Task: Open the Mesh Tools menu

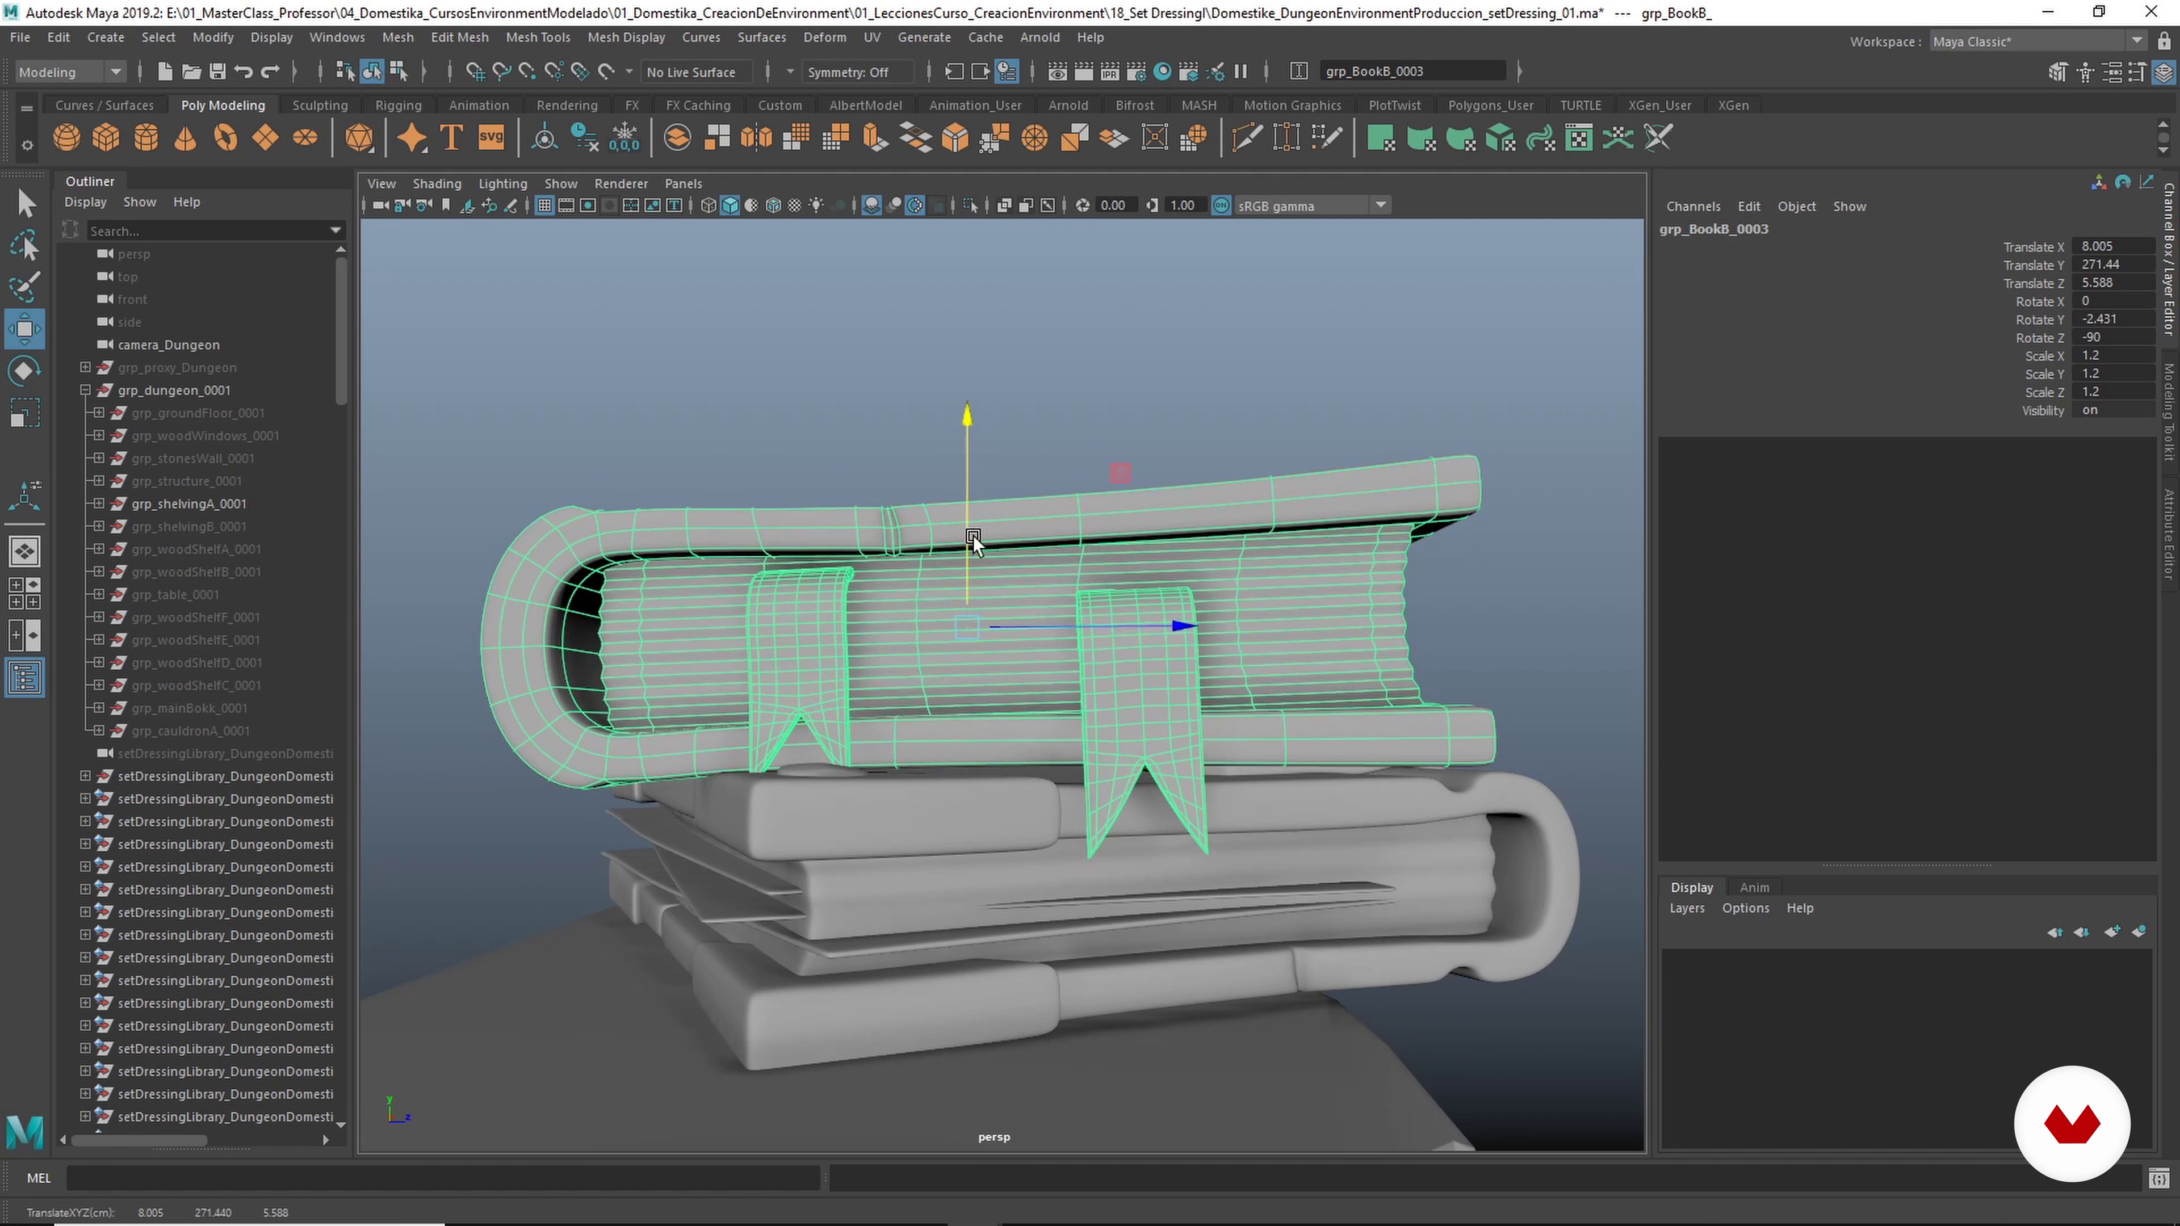Action: [x=538, y=37]
